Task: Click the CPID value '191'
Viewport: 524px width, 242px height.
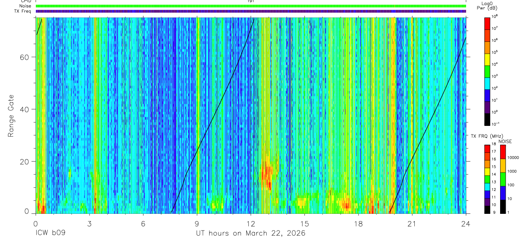Action: point(251,1)
